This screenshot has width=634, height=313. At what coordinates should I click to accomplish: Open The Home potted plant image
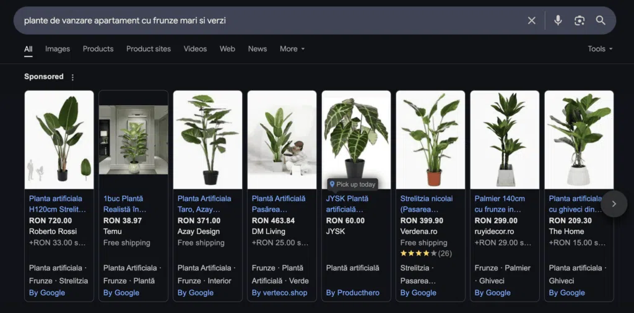(x=579, y=140)
